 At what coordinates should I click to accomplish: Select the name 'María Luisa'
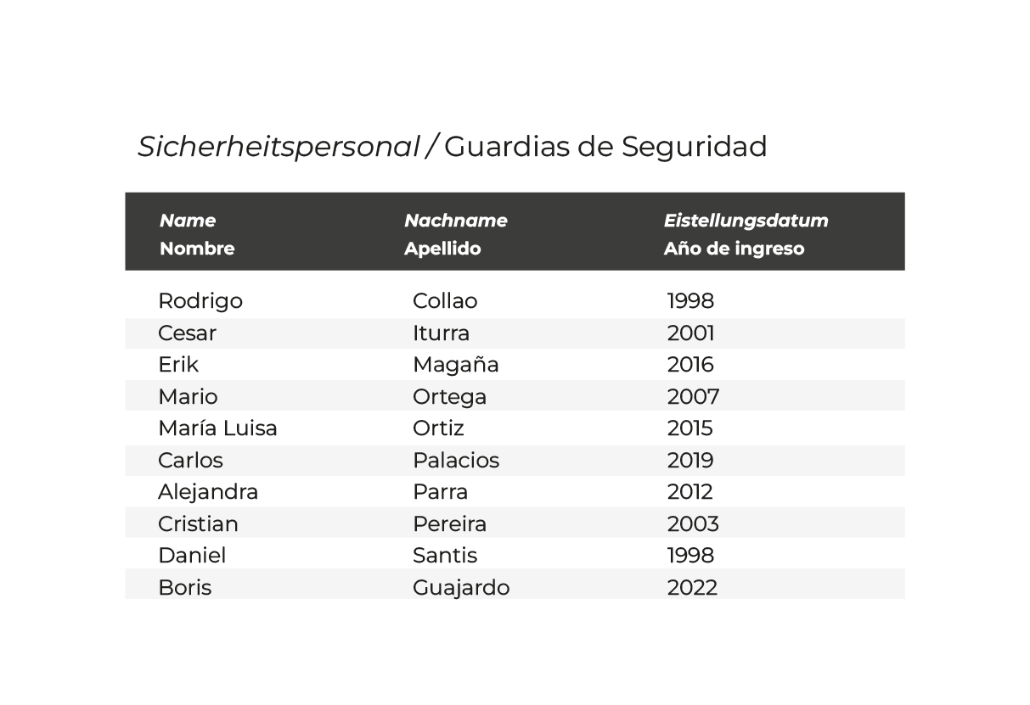click(217, 428)
